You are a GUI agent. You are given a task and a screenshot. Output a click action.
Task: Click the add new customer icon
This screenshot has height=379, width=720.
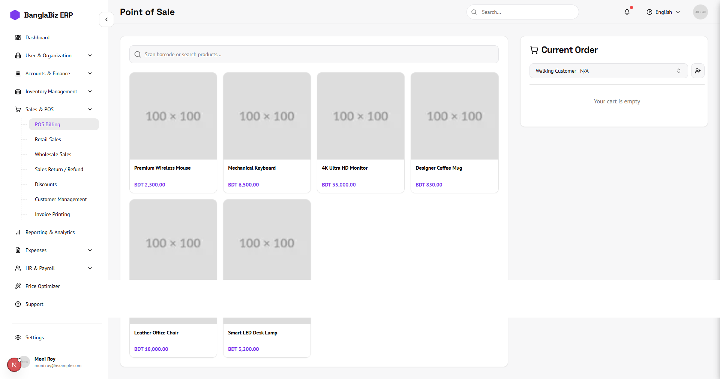coord(697,71)
